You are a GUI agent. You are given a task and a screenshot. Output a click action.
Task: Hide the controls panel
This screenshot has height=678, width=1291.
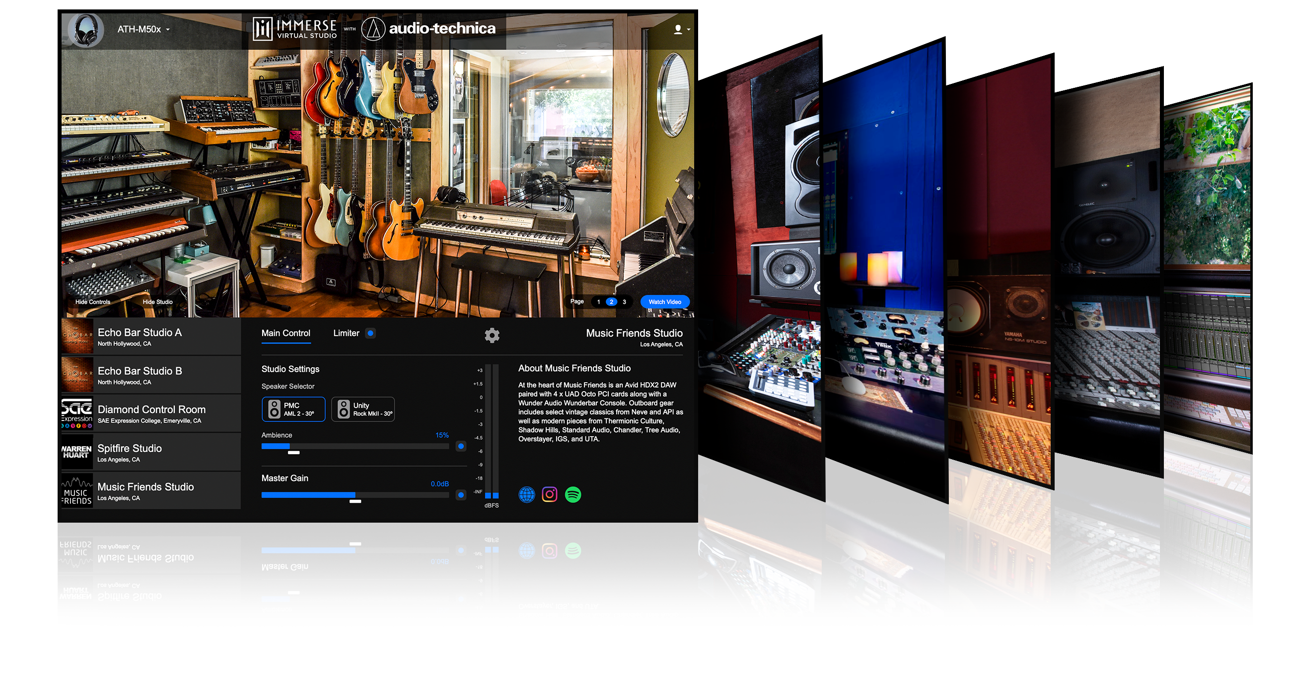(x=93, y=302)
